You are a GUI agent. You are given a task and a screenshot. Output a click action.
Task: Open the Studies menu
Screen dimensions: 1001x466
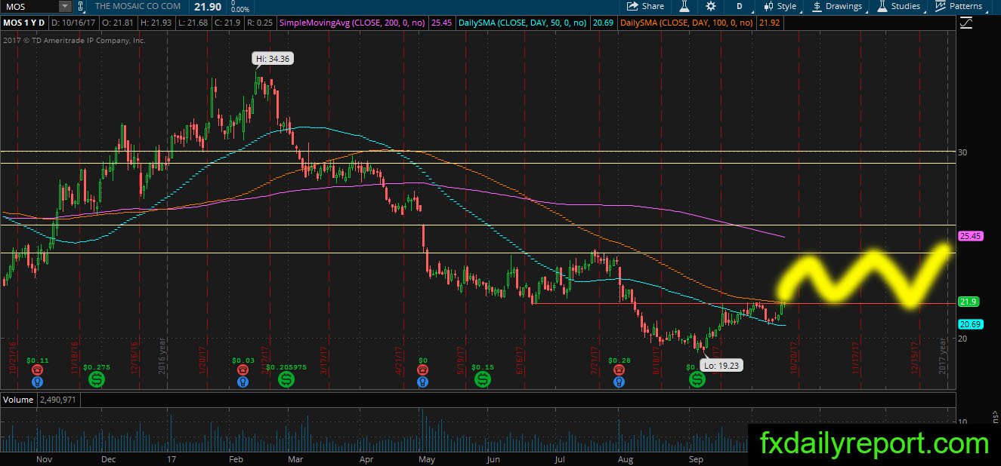coord(899,6)
